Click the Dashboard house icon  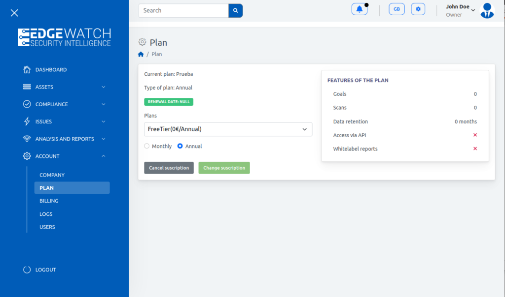[x=27, y=70]
